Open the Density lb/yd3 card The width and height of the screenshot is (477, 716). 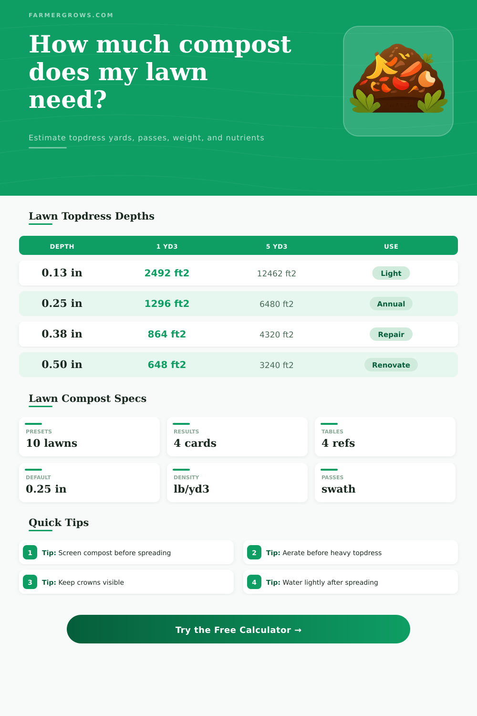coord(237,483)
